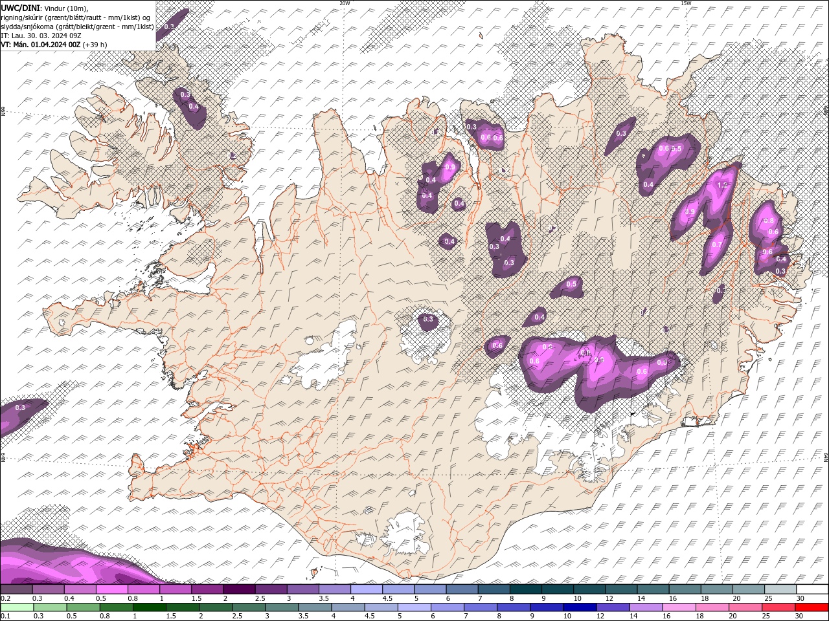The height and width of the screenshot is (621, 829).
Task: Click the "UWC/DINI: Vindur (10m)" title line
Action: (x=45, y=8)
